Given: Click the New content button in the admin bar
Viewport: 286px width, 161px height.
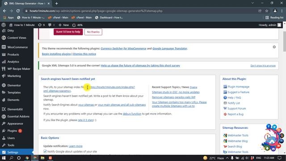Looking at the screenshot, I should click(63, 25).
